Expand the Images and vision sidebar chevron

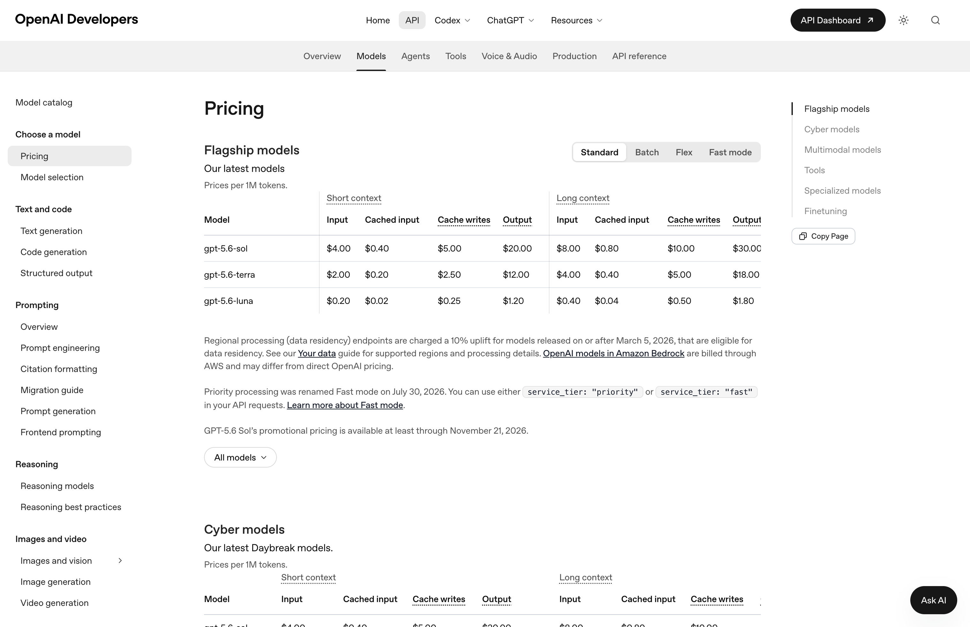coord(120,561)
